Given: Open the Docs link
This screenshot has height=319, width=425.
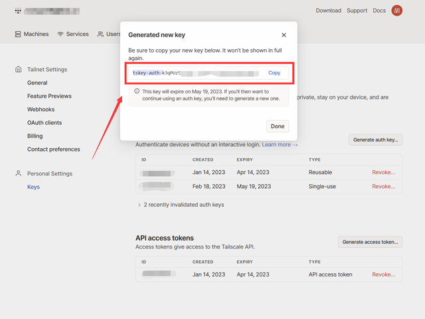Looking at the screenshot, I should pos(379,11).
